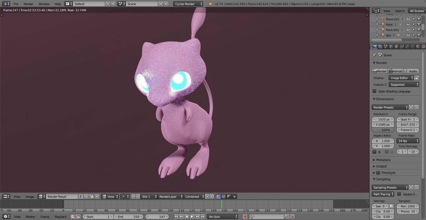Enable the B border checkbox
Image resolution: width=426 pixels, height=220 pixels.
coord(374,152)
